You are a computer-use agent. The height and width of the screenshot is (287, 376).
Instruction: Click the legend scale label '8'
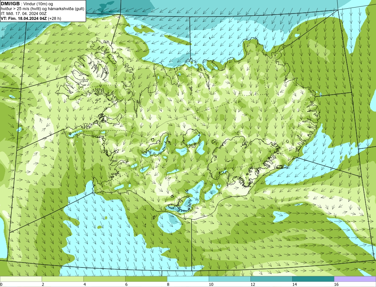(168, 284)
